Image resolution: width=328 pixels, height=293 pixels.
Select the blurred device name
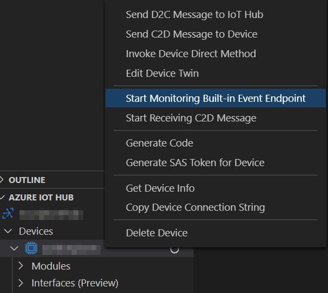coord(71,250)
